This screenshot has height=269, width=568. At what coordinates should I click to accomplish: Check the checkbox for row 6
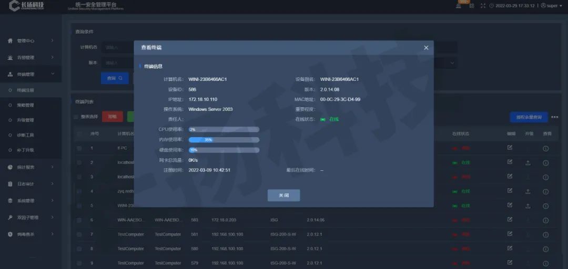pyautogui.click(x=79, y=220)
